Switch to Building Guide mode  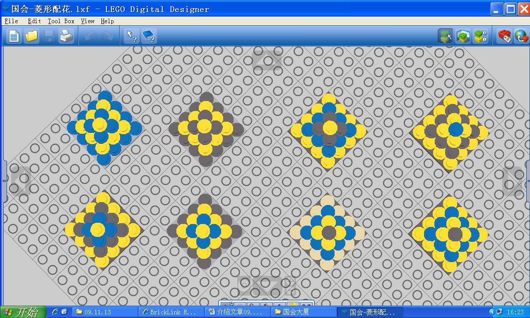(480, 36)
